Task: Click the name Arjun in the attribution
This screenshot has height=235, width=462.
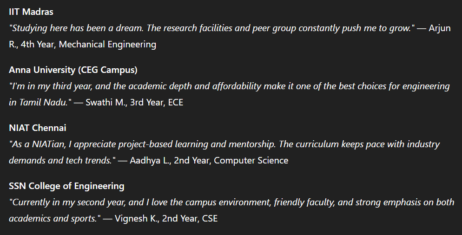Action: pyautogui.click(x=440, y=28)
